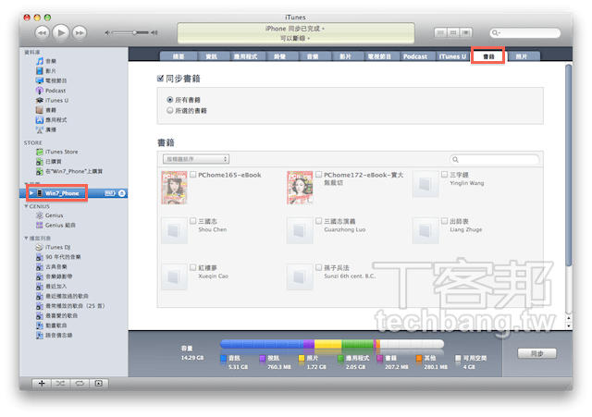Click next track fast-forward button
The image size is (592, 417).
80,33
